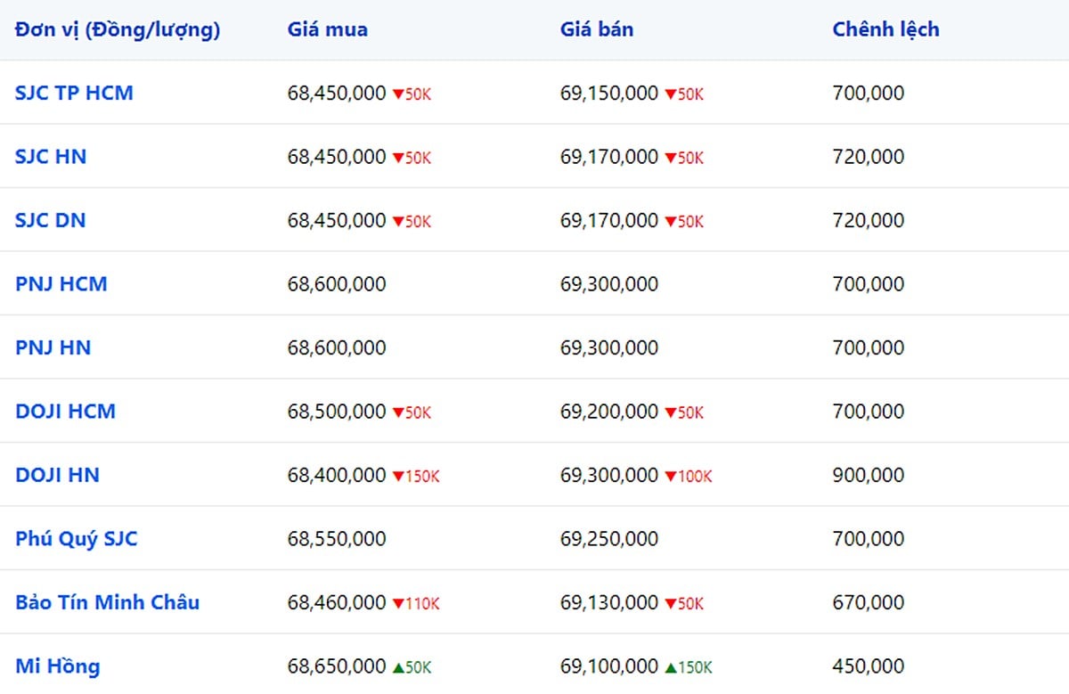This screenshot has width=1069, height=694.
Task: Open the SJC TP HCM link
Action: [x=74, y=93]
